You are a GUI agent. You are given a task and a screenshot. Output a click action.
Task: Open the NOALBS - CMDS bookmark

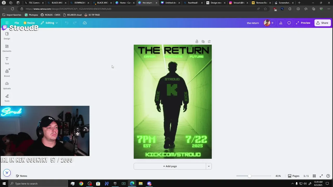pyautogui.click(x=50, y=15)
